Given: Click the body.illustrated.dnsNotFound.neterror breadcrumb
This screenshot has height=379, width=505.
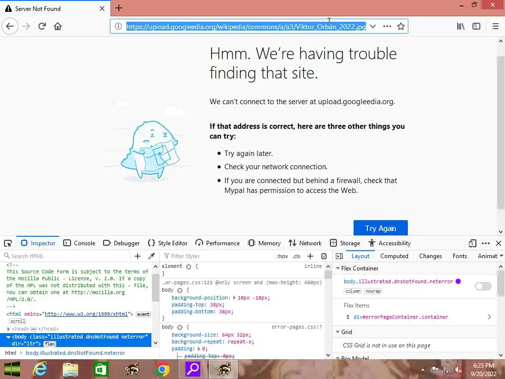Looking at the screenshot, I should point(75,353).
